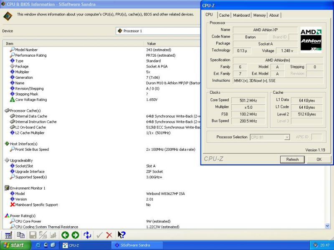
Task: Click the Item column header
Action: (73, 44)
